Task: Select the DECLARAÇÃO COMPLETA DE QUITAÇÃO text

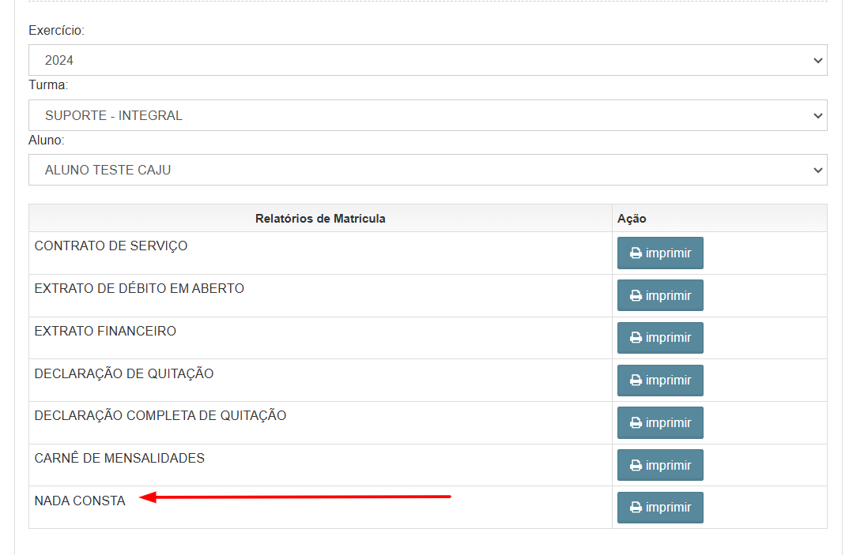Action: tap(160, 416)
